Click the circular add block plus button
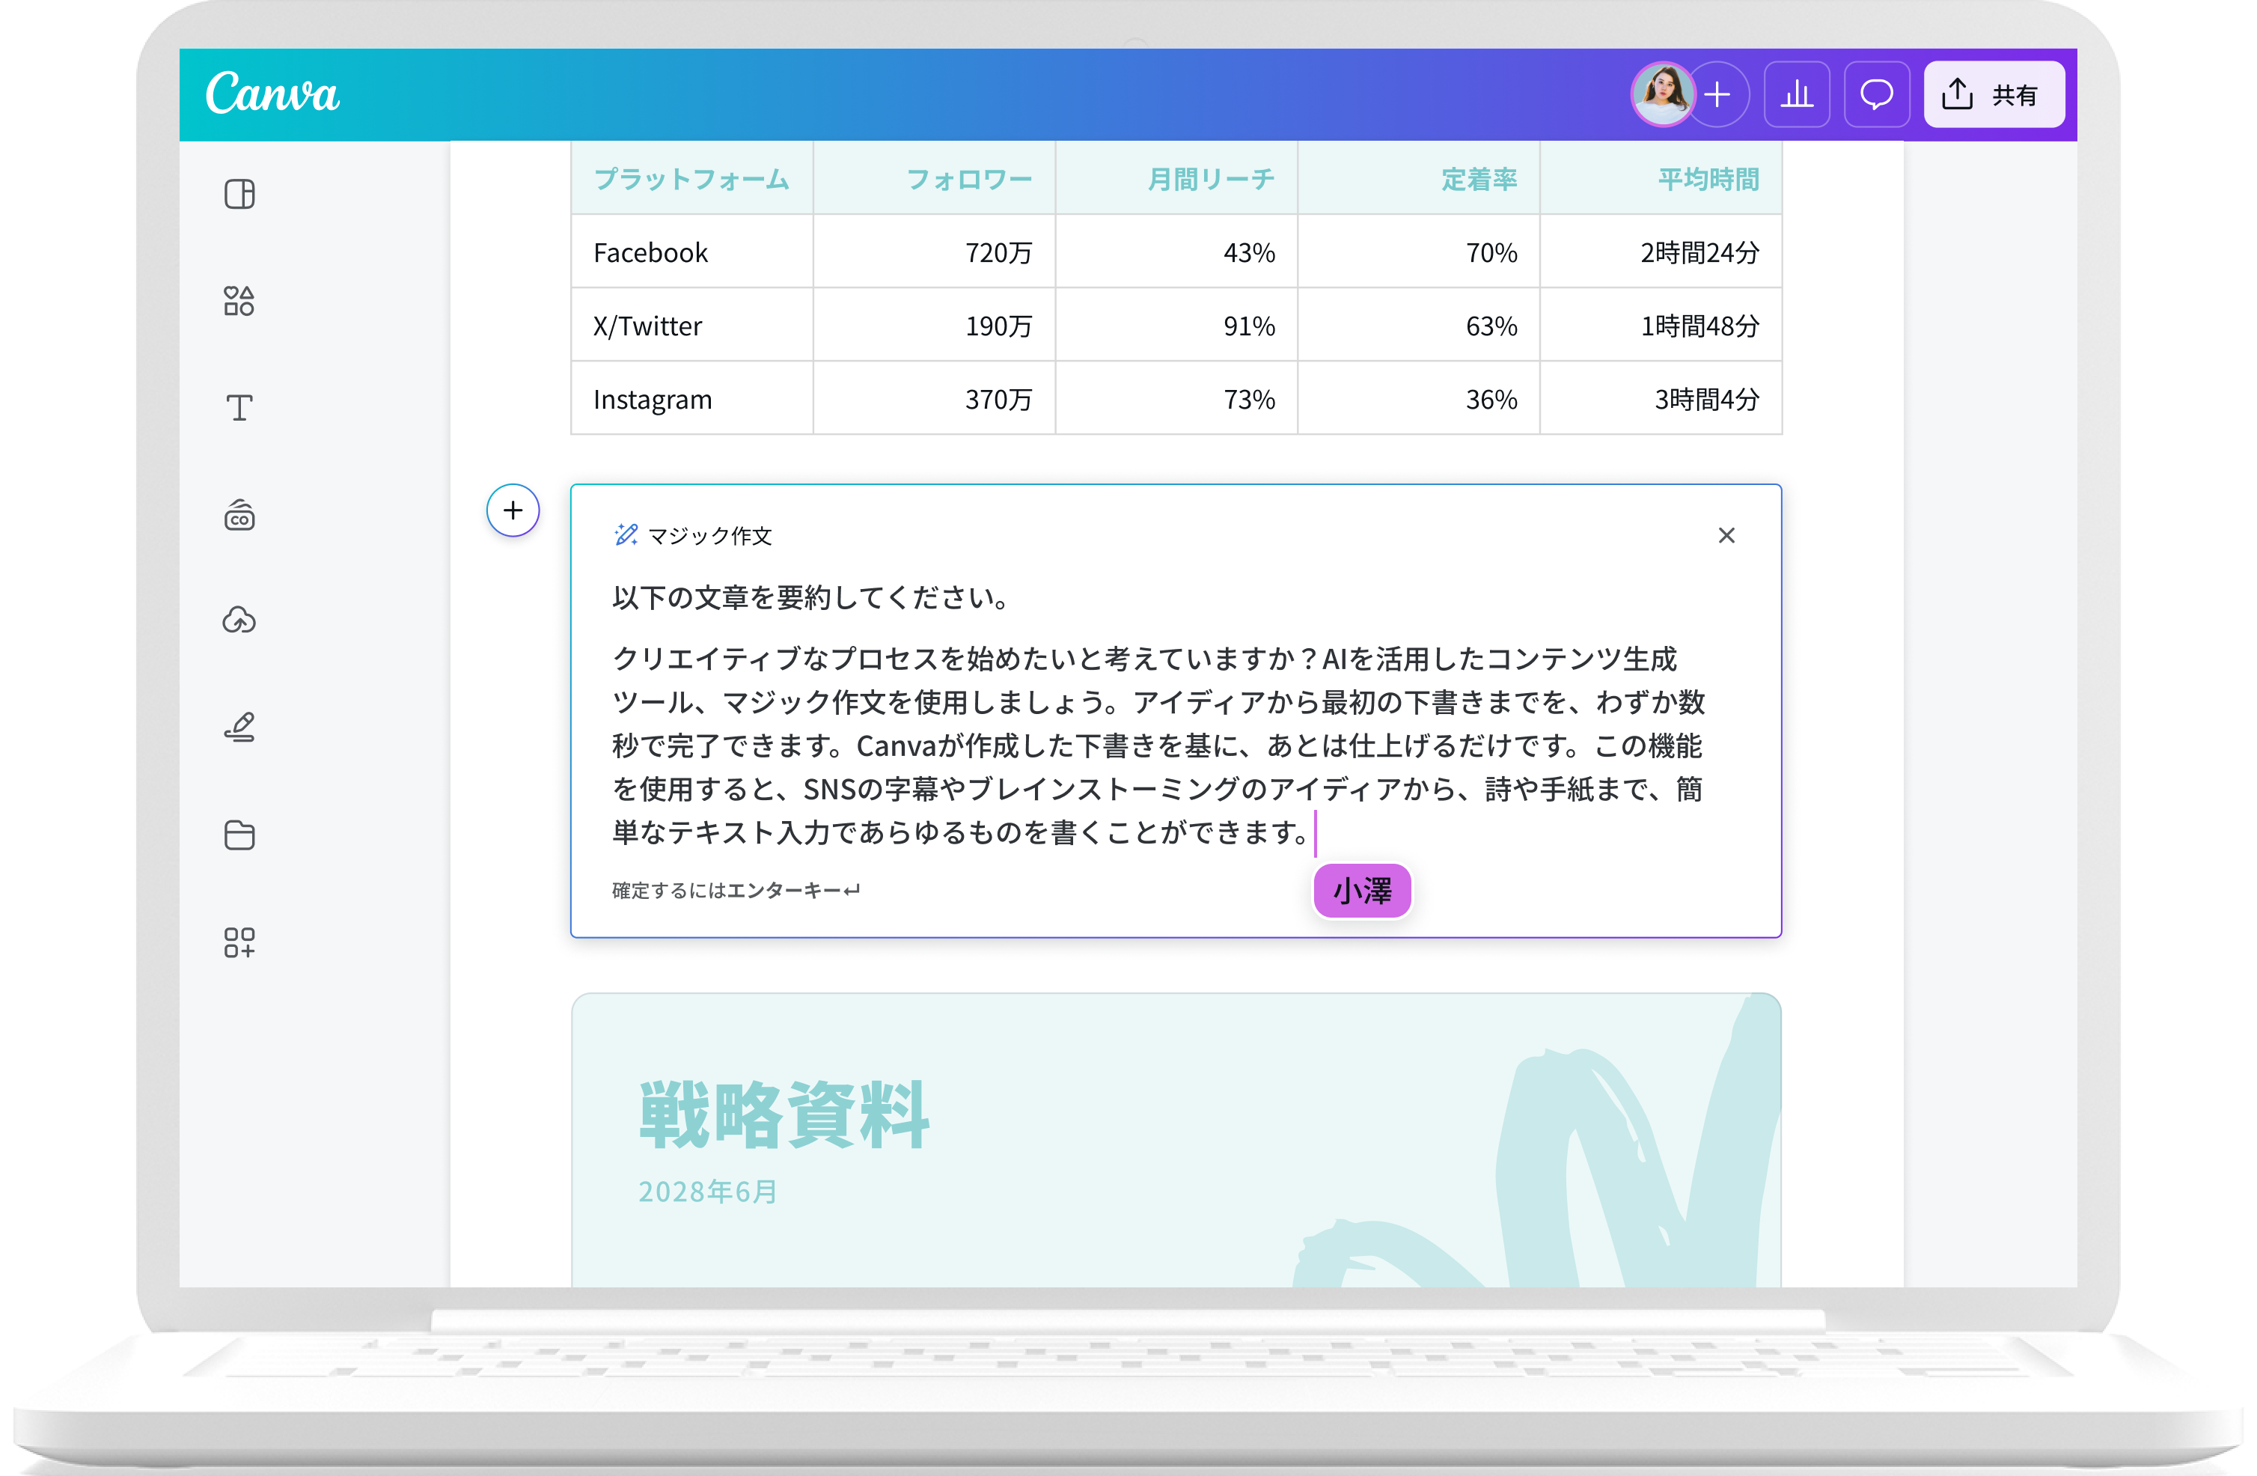Screen dimensions: 2257x1476 [x=513, y=510]
